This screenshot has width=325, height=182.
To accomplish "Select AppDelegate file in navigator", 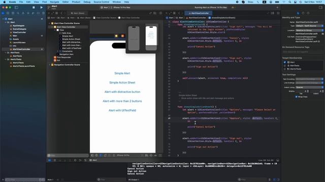I will point(18,26).
